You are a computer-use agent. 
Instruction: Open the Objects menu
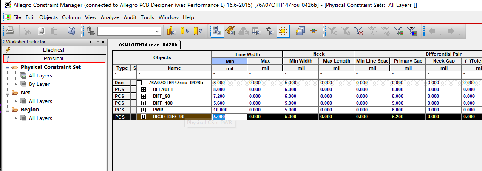coord(48,17)
